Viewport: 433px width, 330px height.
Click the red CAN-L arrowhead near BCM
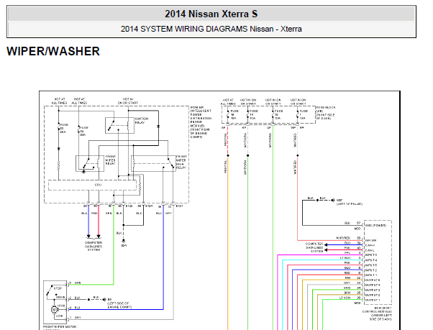(326, 250)
